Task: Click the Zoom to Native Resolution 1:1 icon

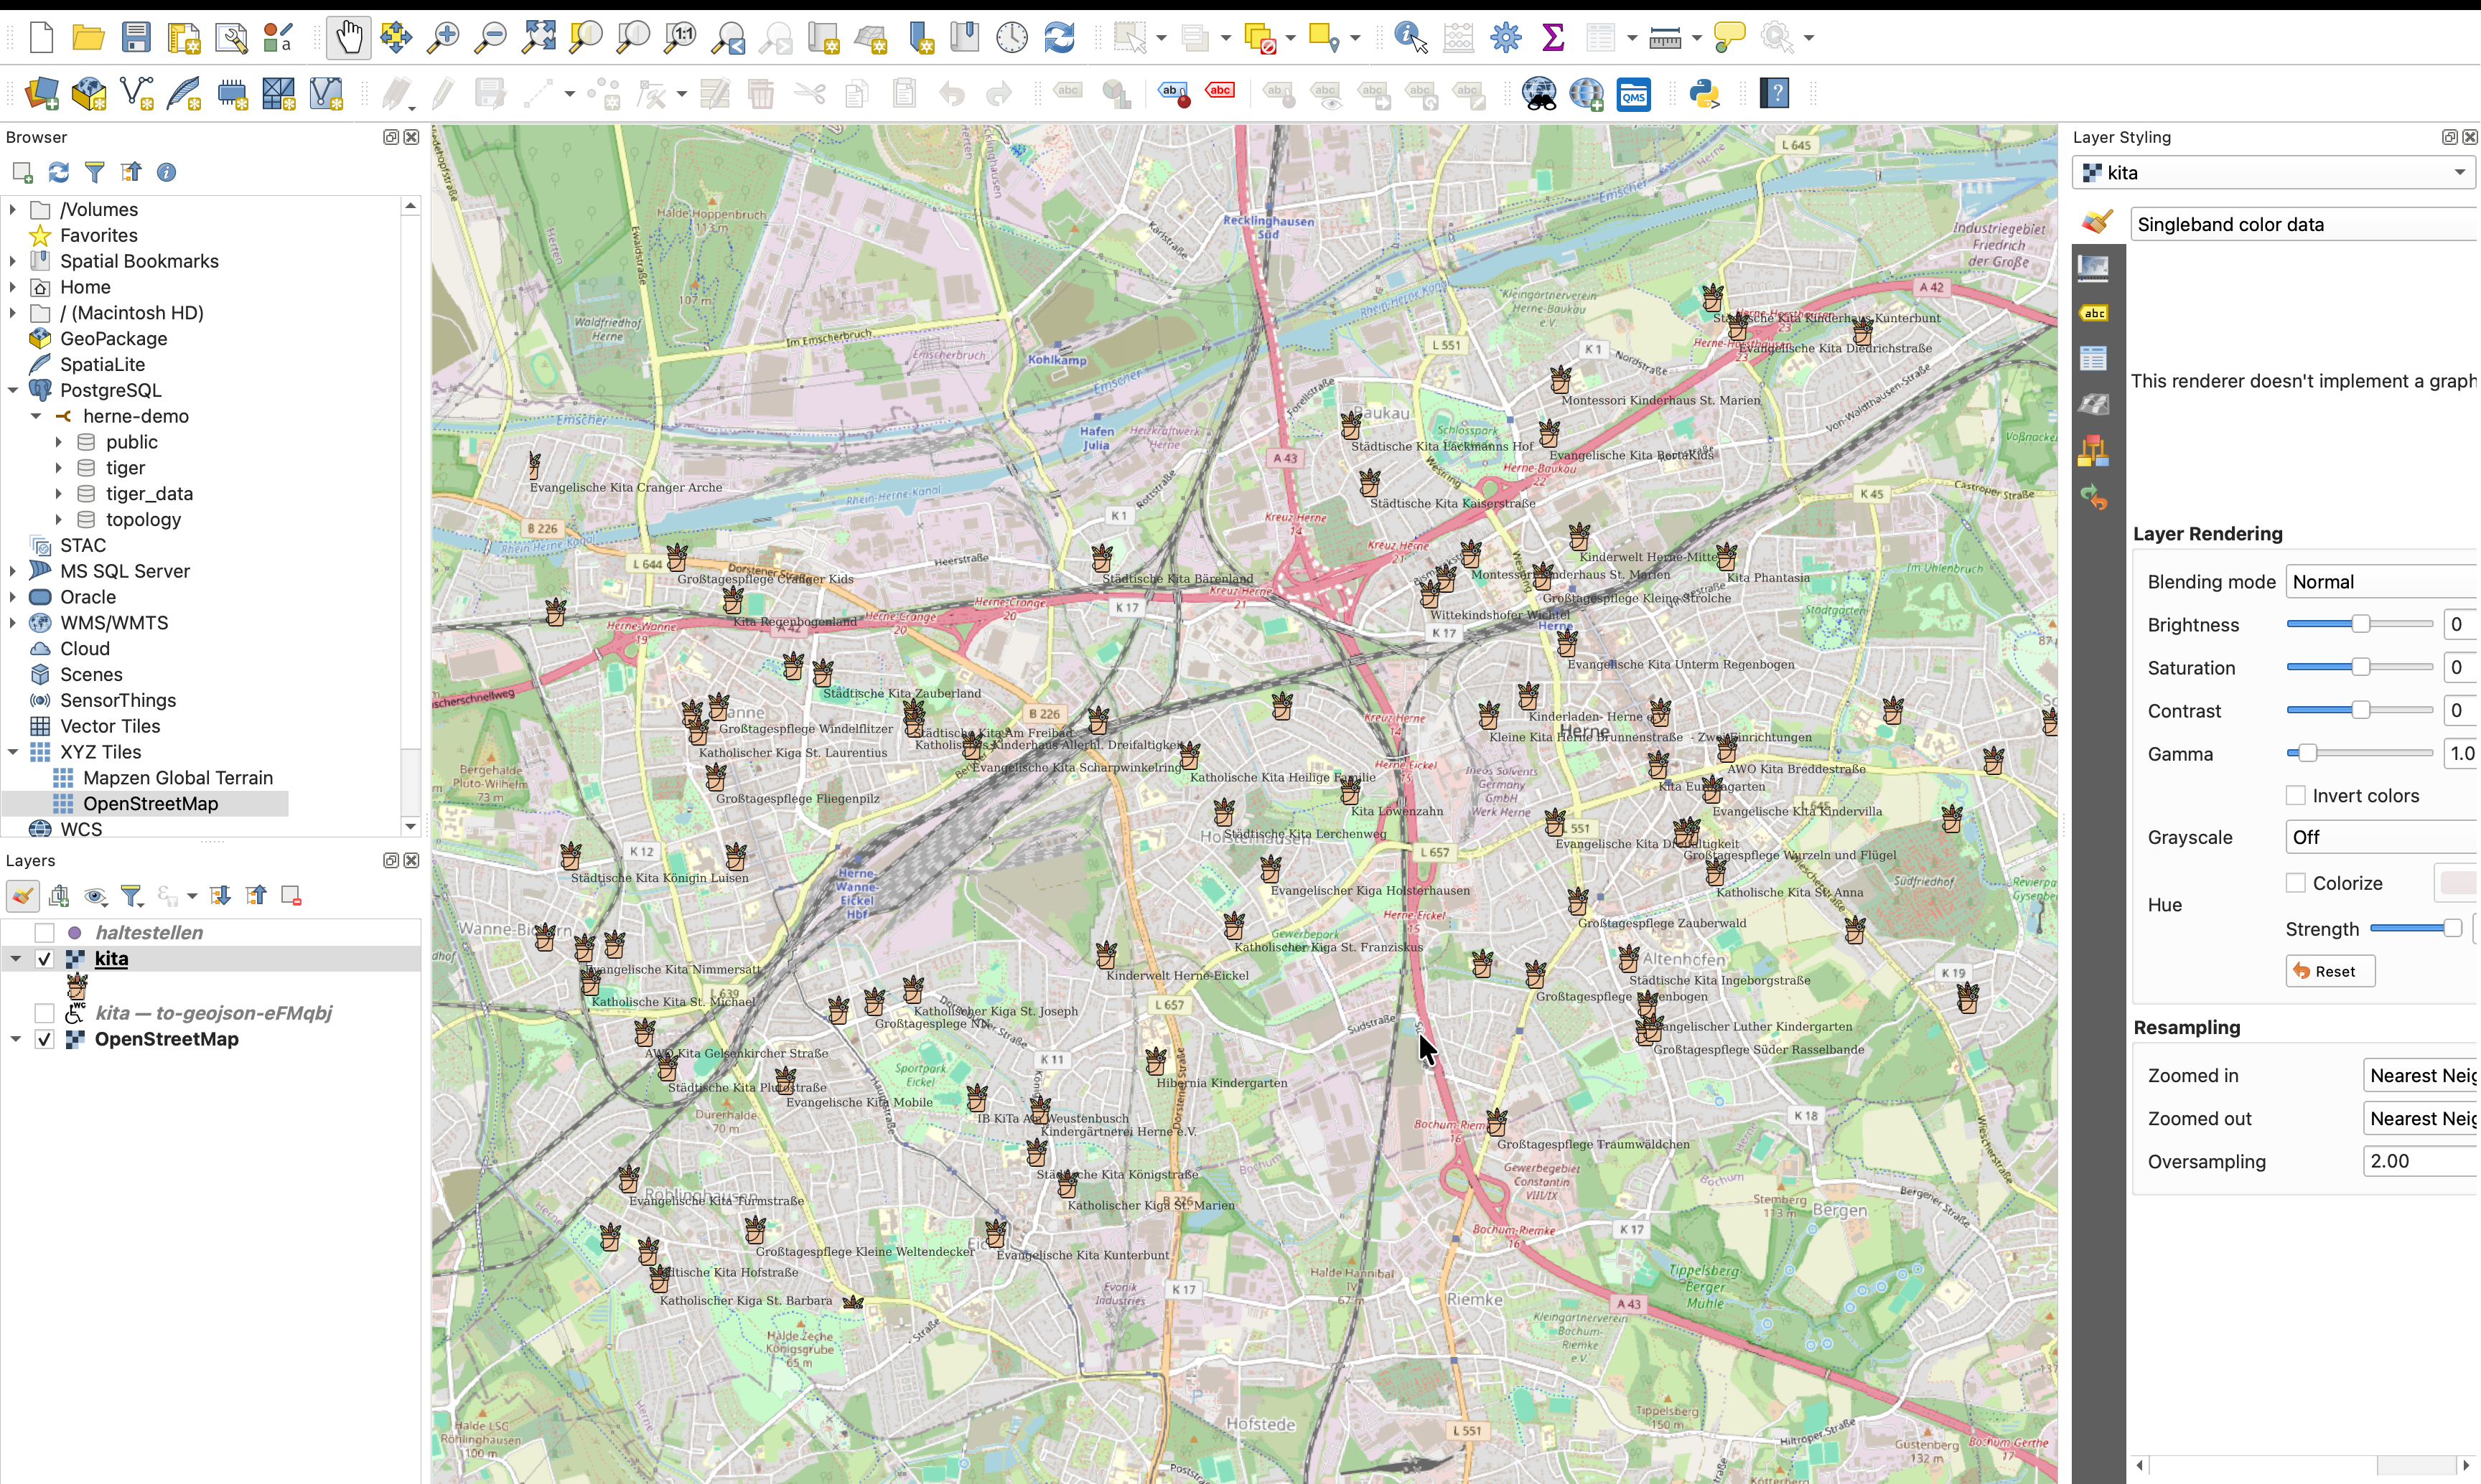Action: point(681,38)
